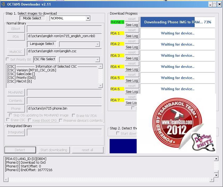Viewport: 223px width, 187px height.
Task: Click reset for PDA 3
Action: point(132,53)
